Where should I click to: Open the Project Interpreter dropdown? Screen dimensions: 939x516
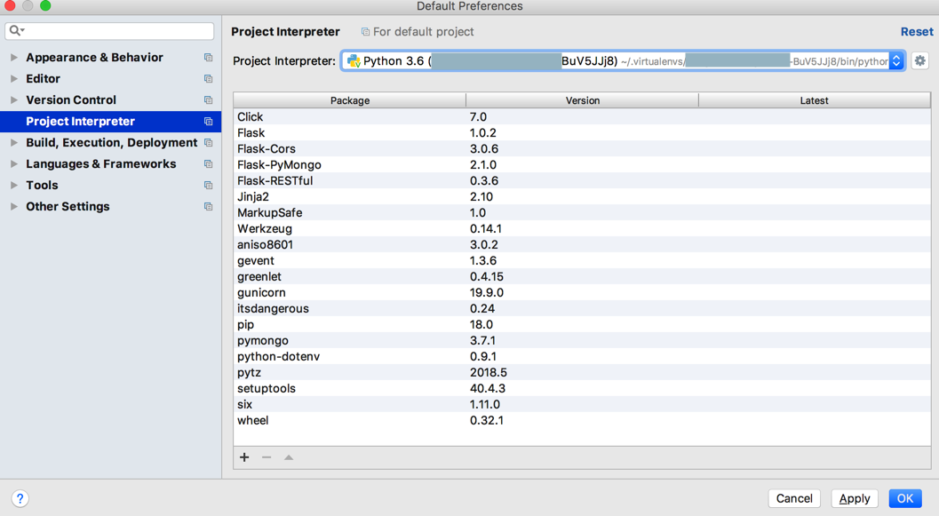coord(896,61)
